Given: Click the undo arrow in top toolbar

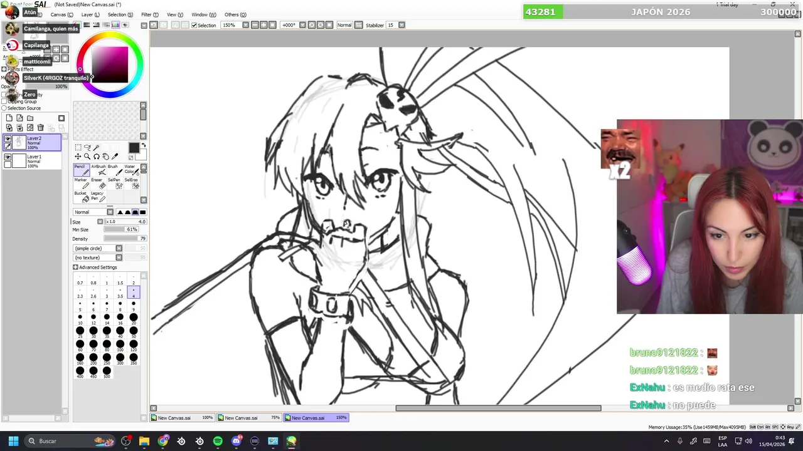Looking at the screenshot, I should coord(154,25).
